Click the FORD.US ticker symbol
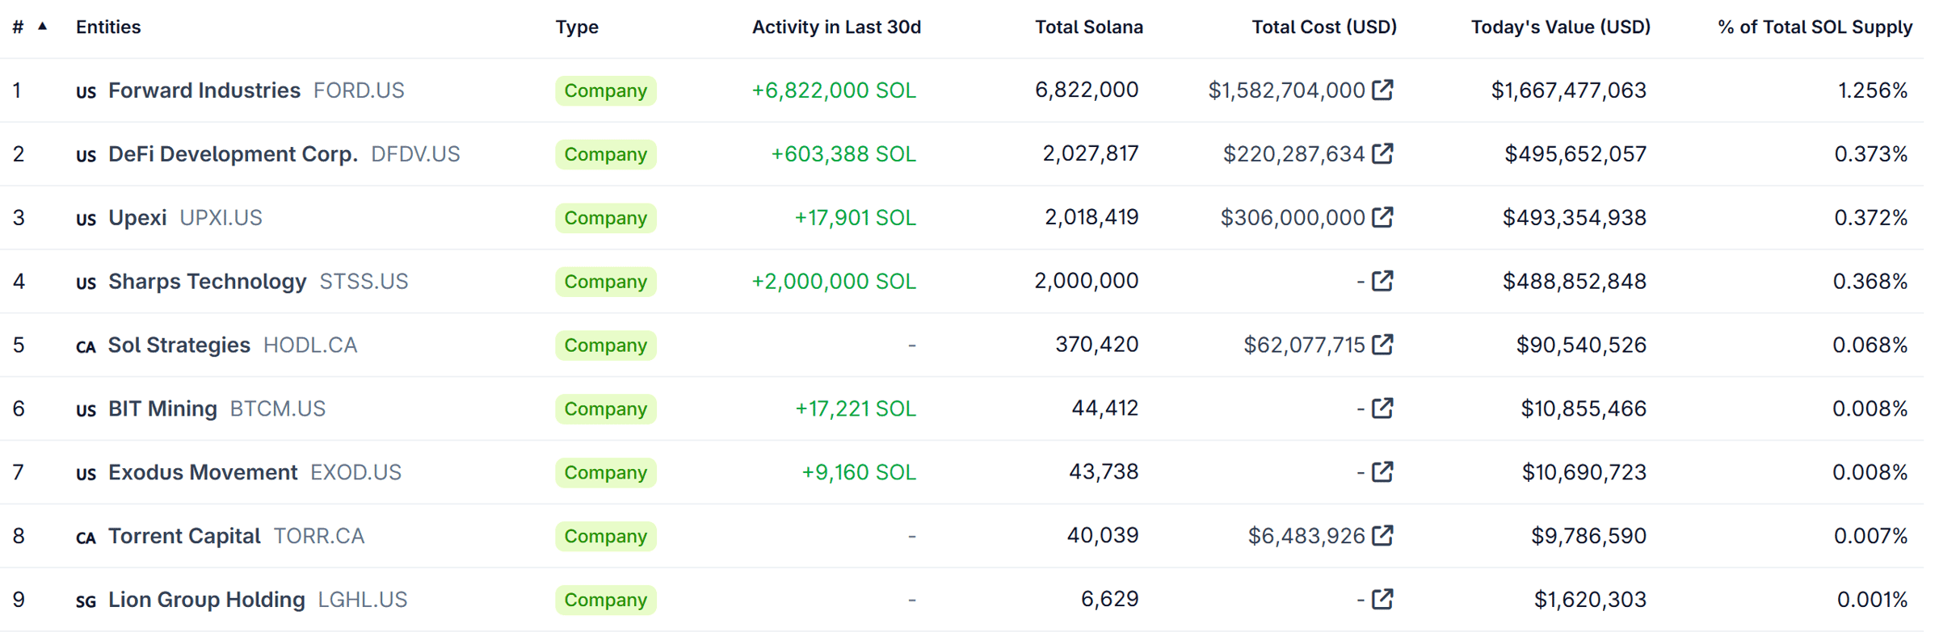Image resolution: width=1939 pixels, height=632 pixels. click(359, 90)
